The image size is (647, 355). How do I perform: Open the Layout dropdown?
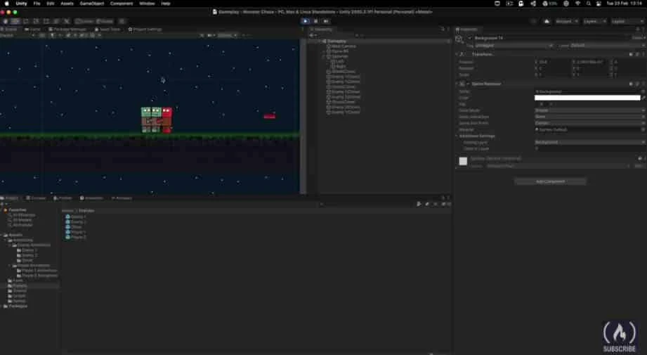point(627,21)
